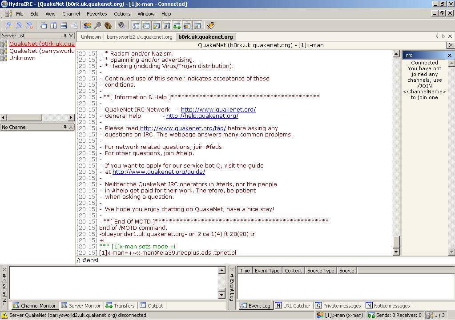Screen dimensions: 455x320
Task: Select Unknown in the Server List
Action: [x=22, y=58]
